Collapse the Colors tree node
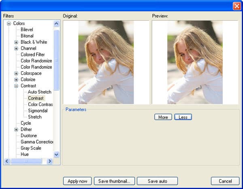This screenshot has width=243, height=189. 9,23
